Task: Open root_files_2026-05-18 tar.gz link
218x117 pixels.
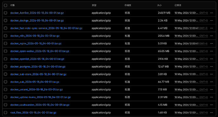Action: pos(33,112)
